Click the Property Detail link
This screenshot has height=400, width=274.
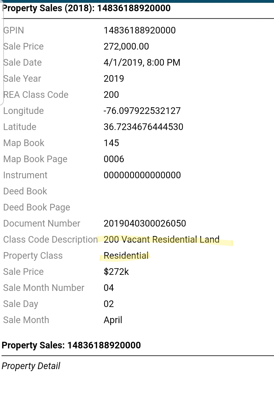tap(31, 366)
